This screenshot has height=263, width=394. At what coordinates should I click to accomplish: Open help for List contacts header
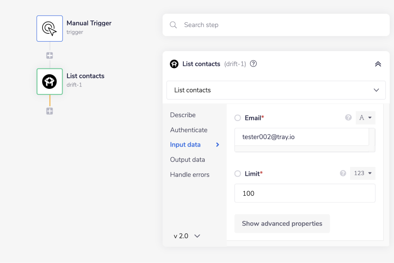point(253,64)
